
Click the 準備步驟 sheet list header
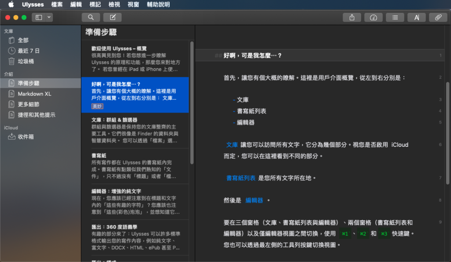point(101,32)
